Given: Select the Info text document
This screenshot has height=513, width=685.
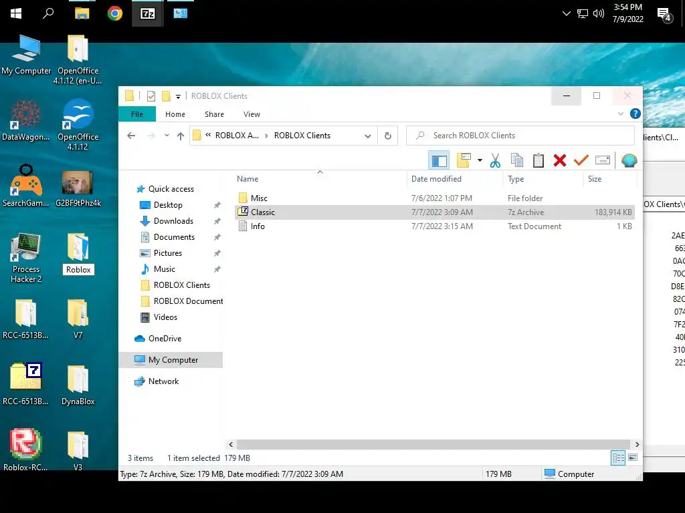Looking at the screenshot, I should [258, 226].
